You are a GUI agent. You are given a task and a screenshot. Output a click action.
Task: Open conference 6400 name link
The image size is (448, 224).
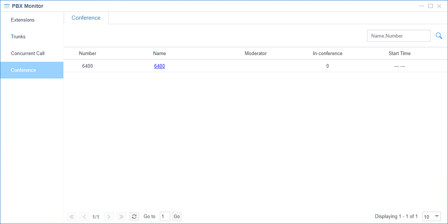160,66
